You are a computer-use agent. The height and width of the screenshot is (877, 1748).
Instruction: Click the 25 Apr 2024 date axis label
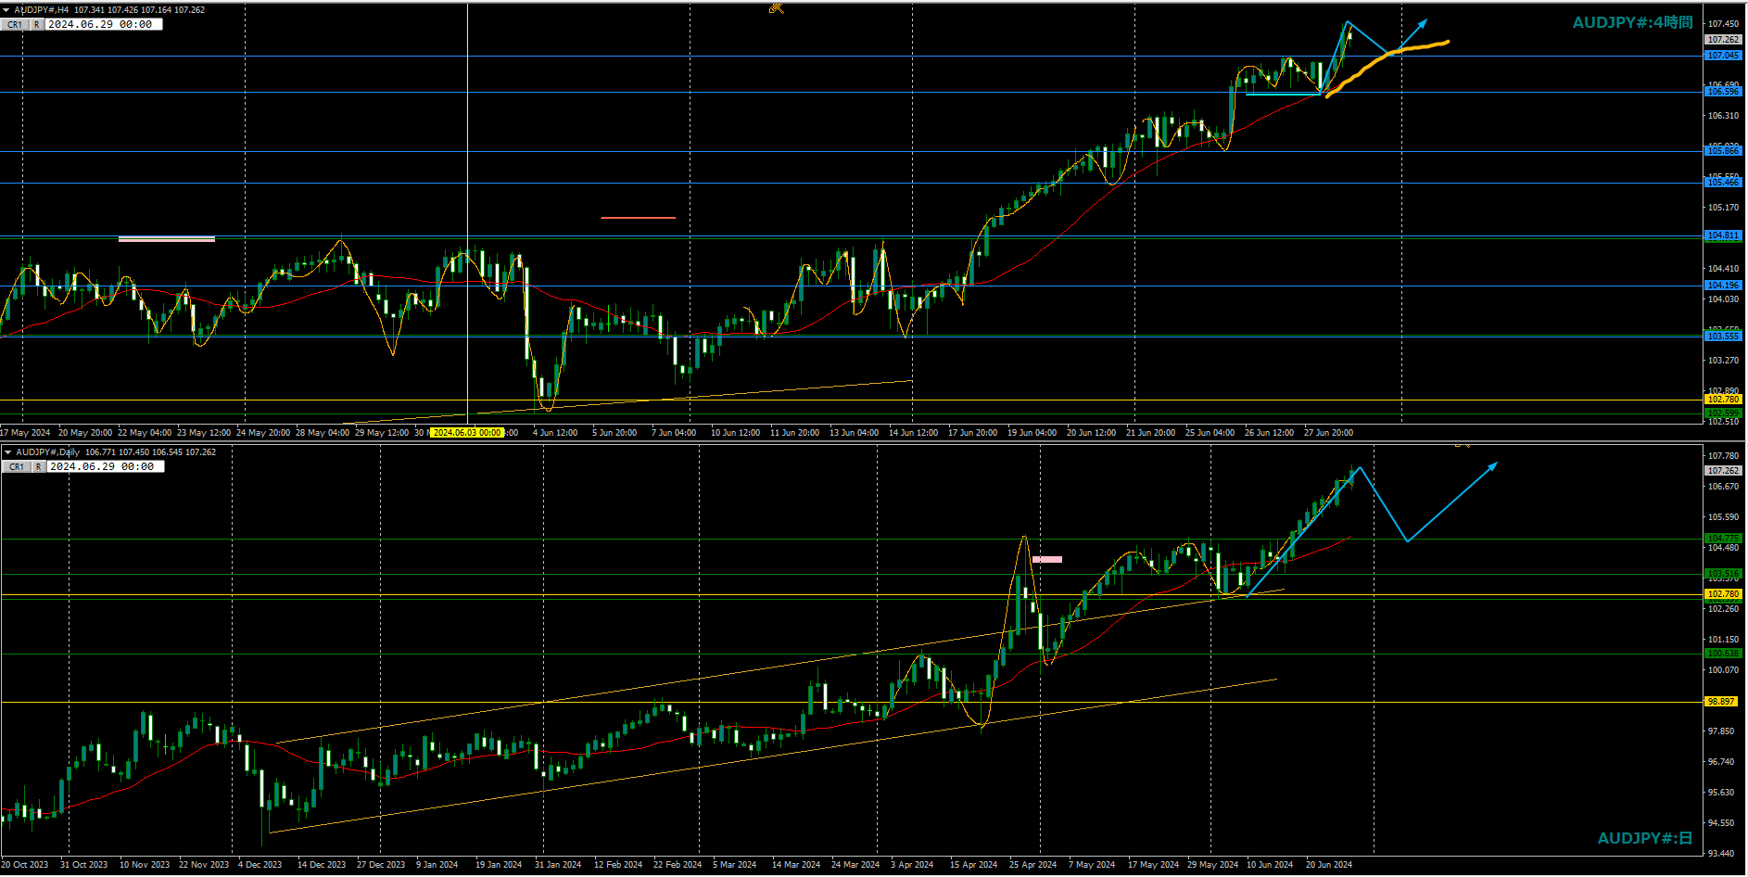pos(1032,865)
